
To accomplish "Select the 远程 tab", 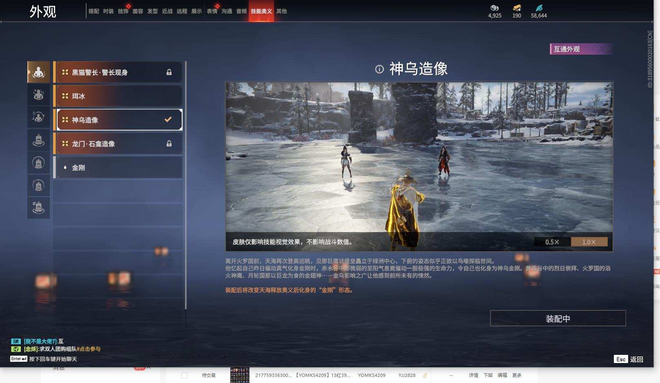I will coord(182,11).
